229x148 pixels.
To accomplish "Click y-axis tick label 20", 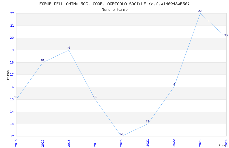I will click(x=12, y=38).
